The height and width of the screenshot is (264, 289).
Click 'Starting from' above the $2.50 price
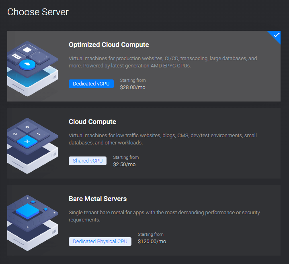pos(126,157)
